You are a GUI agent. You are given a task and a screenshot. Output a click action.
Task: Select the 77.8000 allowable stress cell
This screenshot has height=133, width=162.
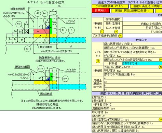click(143, 32)
